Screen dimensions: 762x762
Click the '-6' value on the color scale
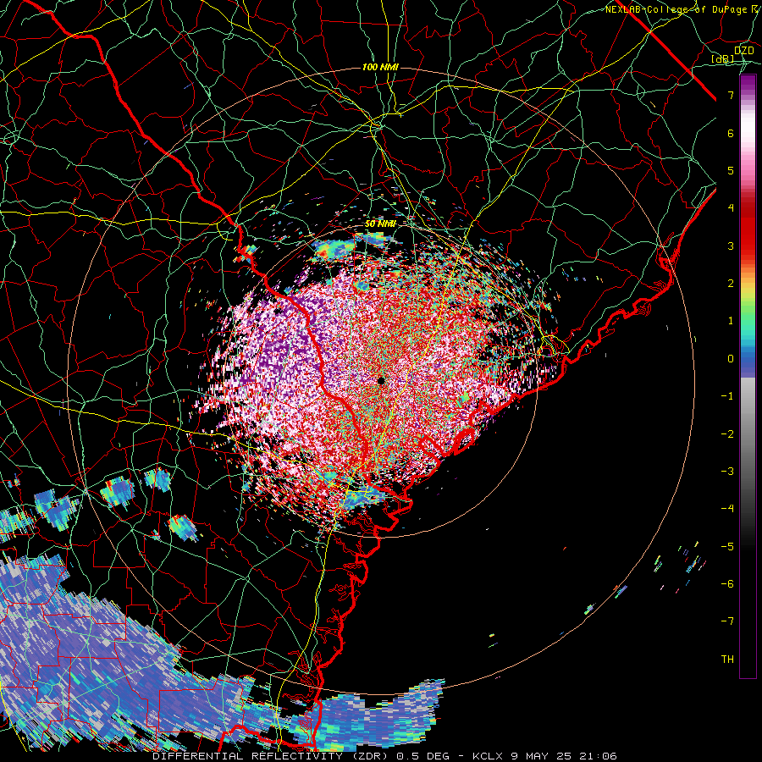[x=727, y=583]
